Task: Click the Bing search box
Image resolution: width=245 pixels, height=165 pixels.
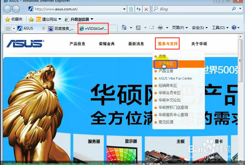Action: [x=191, y=9]
